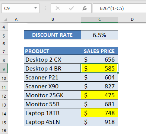
Task: Select column B header
Action: pos(53,19)
